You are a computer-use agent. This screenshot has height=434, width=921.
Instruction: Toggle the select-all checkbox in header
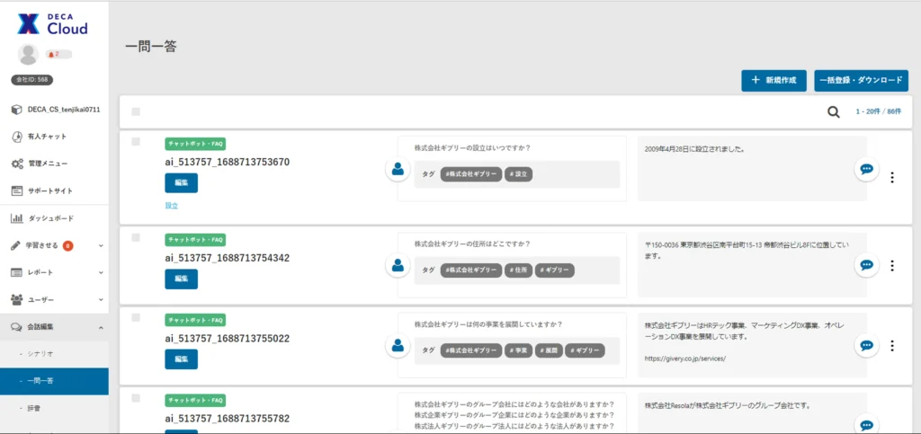(x=136, y=112)
